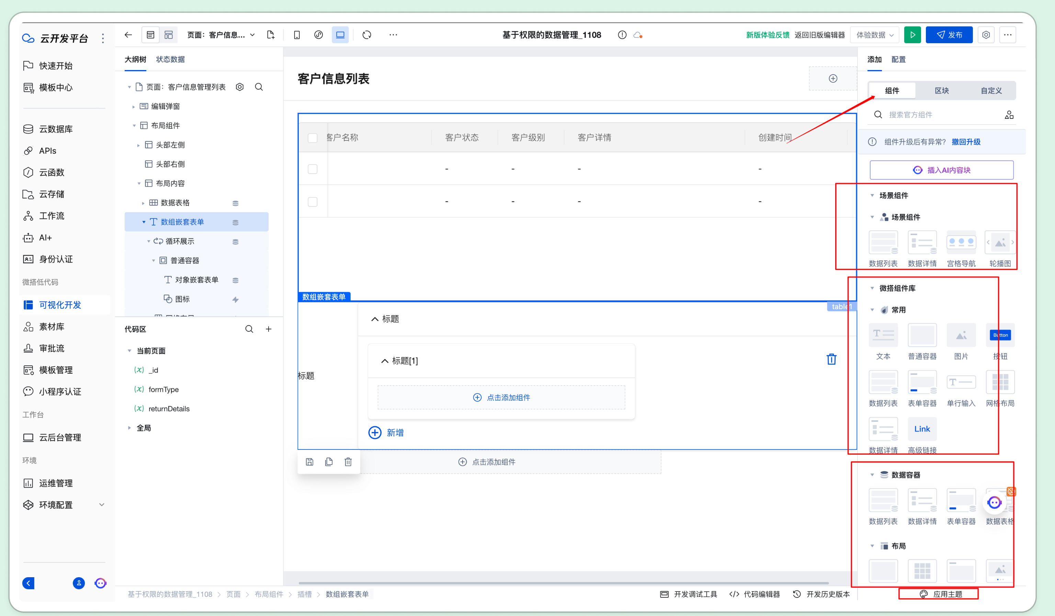
Task: Click the save icon on component toolbar
Action: coord(309,461)
